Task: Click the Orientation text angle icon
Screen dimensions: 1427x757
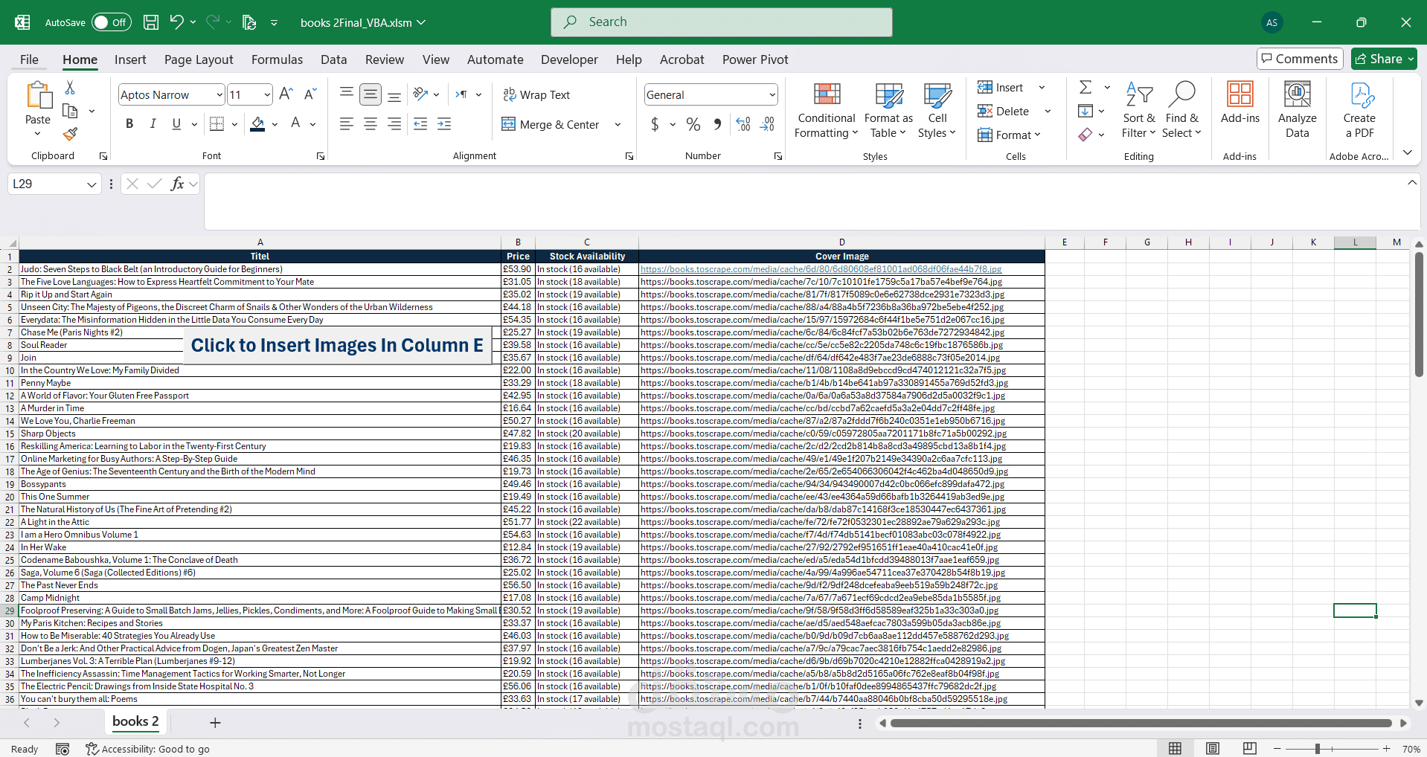Action: [421, 94]
